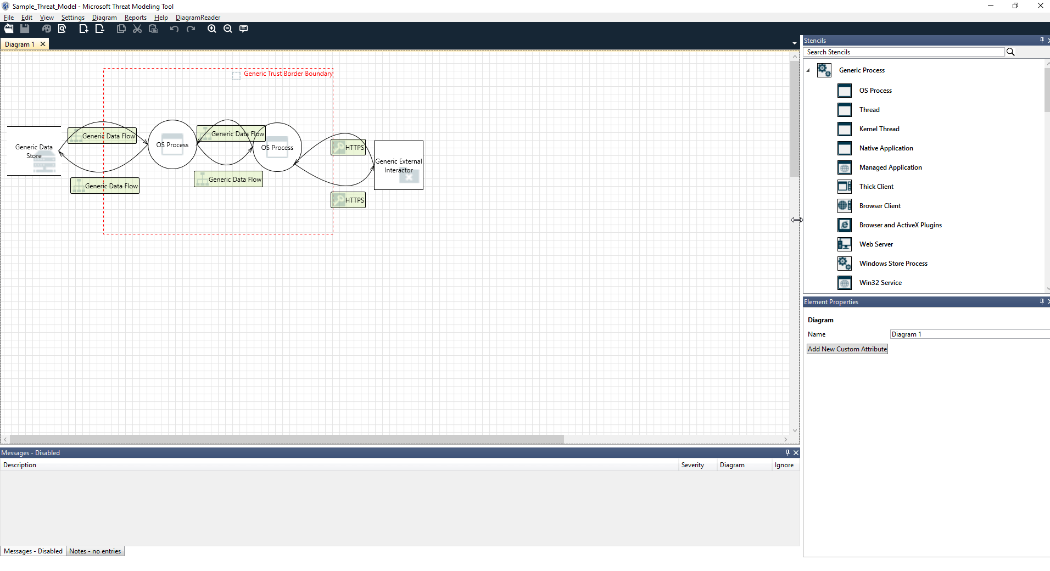Image resolution: width=1050 pixels, height=571 pixels.
Task: Close the Diagram 1 tab
Action: coord(43,44)
